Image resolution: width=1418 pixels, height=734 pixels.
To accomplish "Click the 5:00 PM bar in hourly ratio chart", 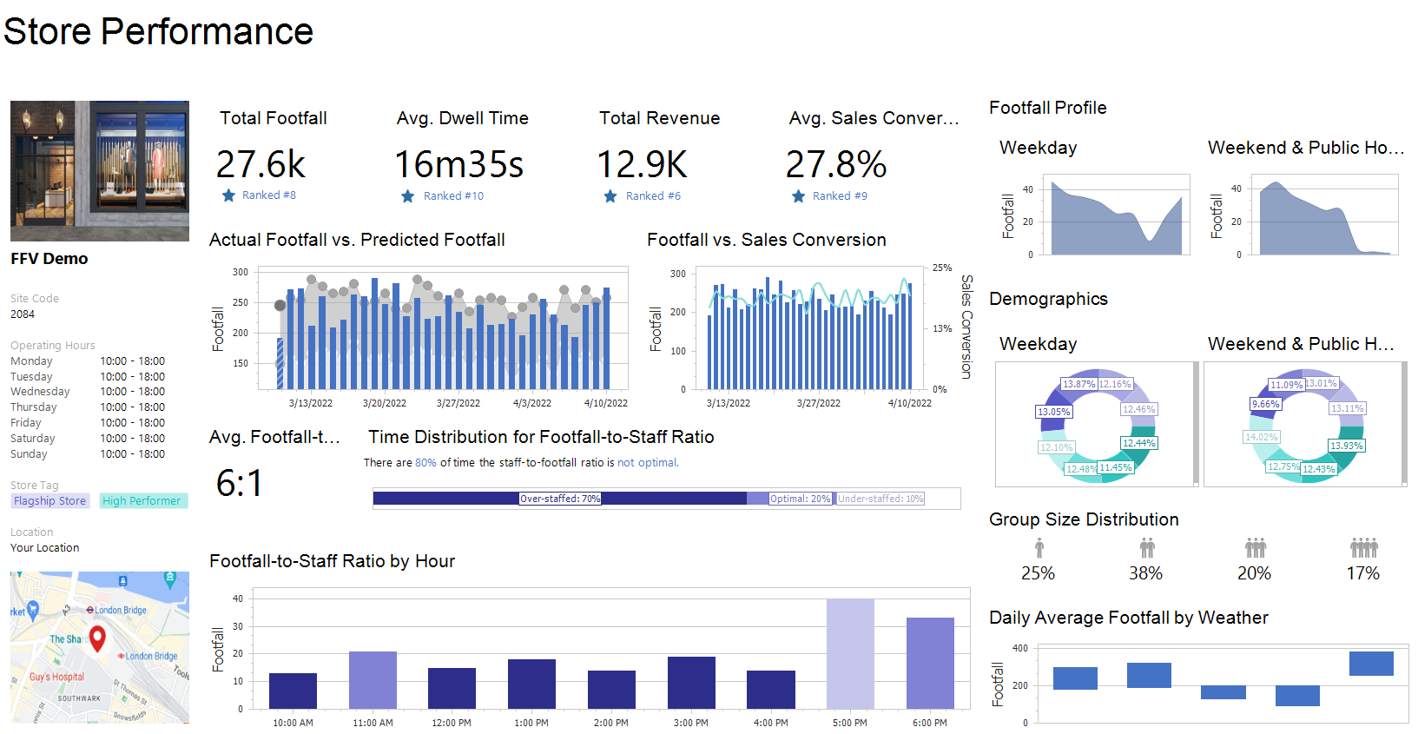I will (850, 654).
